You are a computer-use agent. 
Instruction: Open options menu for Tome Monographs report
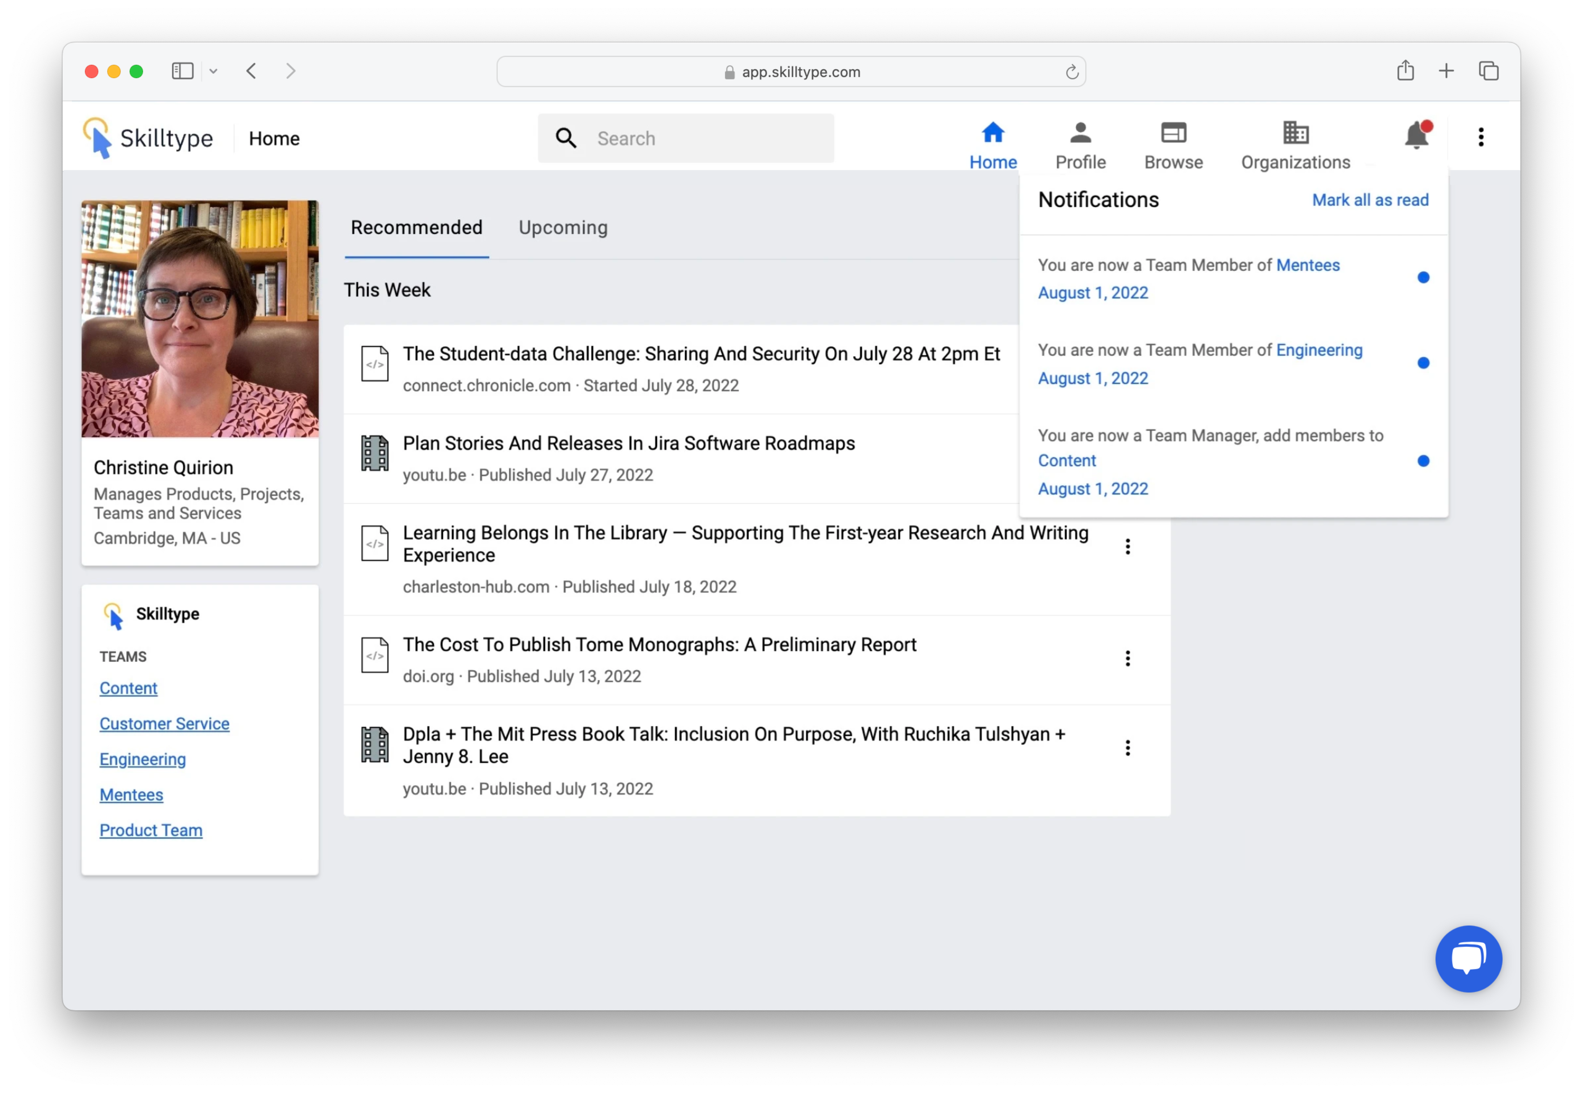tap(1127, 658)
